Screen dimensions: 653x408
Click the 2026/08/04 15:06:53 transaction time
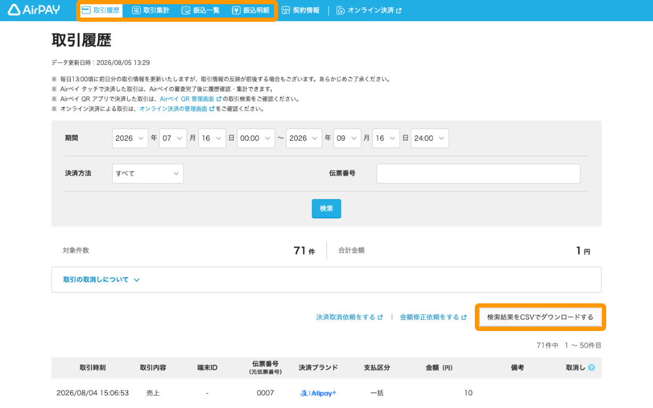[x=93, y=393]
